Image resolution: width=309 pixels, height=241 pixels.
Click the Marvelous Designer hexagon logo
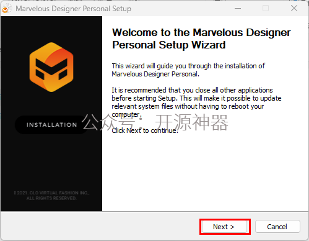pyautogui.click(x=51, y=67)
